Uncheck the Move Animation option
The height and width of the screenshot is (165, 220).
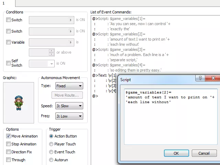coord(8,136)
